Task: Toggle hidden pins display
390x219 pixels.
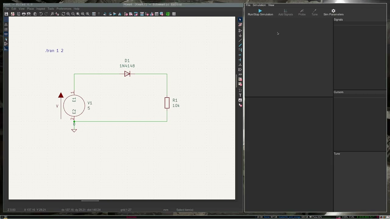Action: tap(6, 44)
